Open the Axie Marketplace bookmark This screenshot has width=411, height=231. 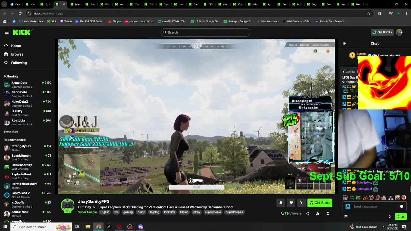point(31,21)
